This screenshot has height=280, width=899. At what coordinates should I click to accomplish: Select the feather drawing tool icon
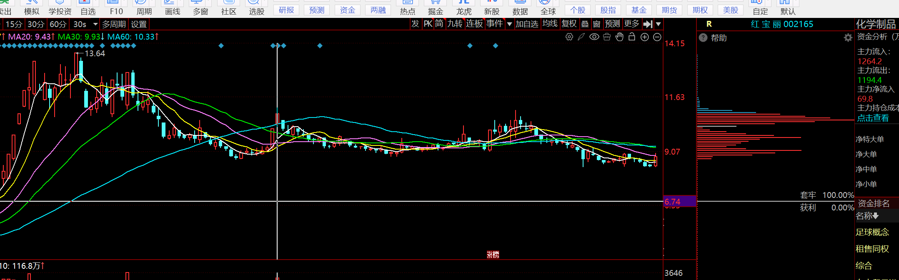click(581, 37)
